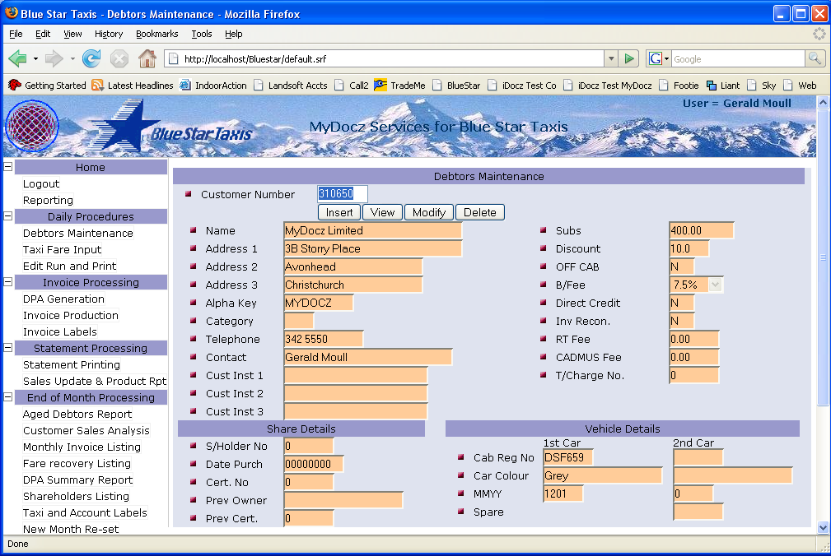Open the Sky bookmark
This screenshot has height=556, width=831.
click(x=762, y=86)
